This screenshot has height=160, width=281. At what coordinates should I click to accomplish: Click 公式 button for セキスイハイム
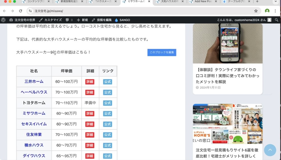point(108,124)
